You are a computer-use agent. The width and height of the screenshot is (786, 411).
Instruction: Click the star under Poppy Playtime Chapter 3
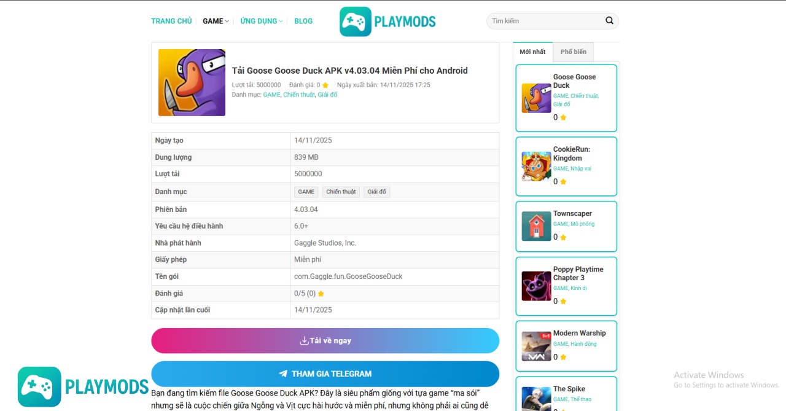pyautogui.click(x=563, y=302)
